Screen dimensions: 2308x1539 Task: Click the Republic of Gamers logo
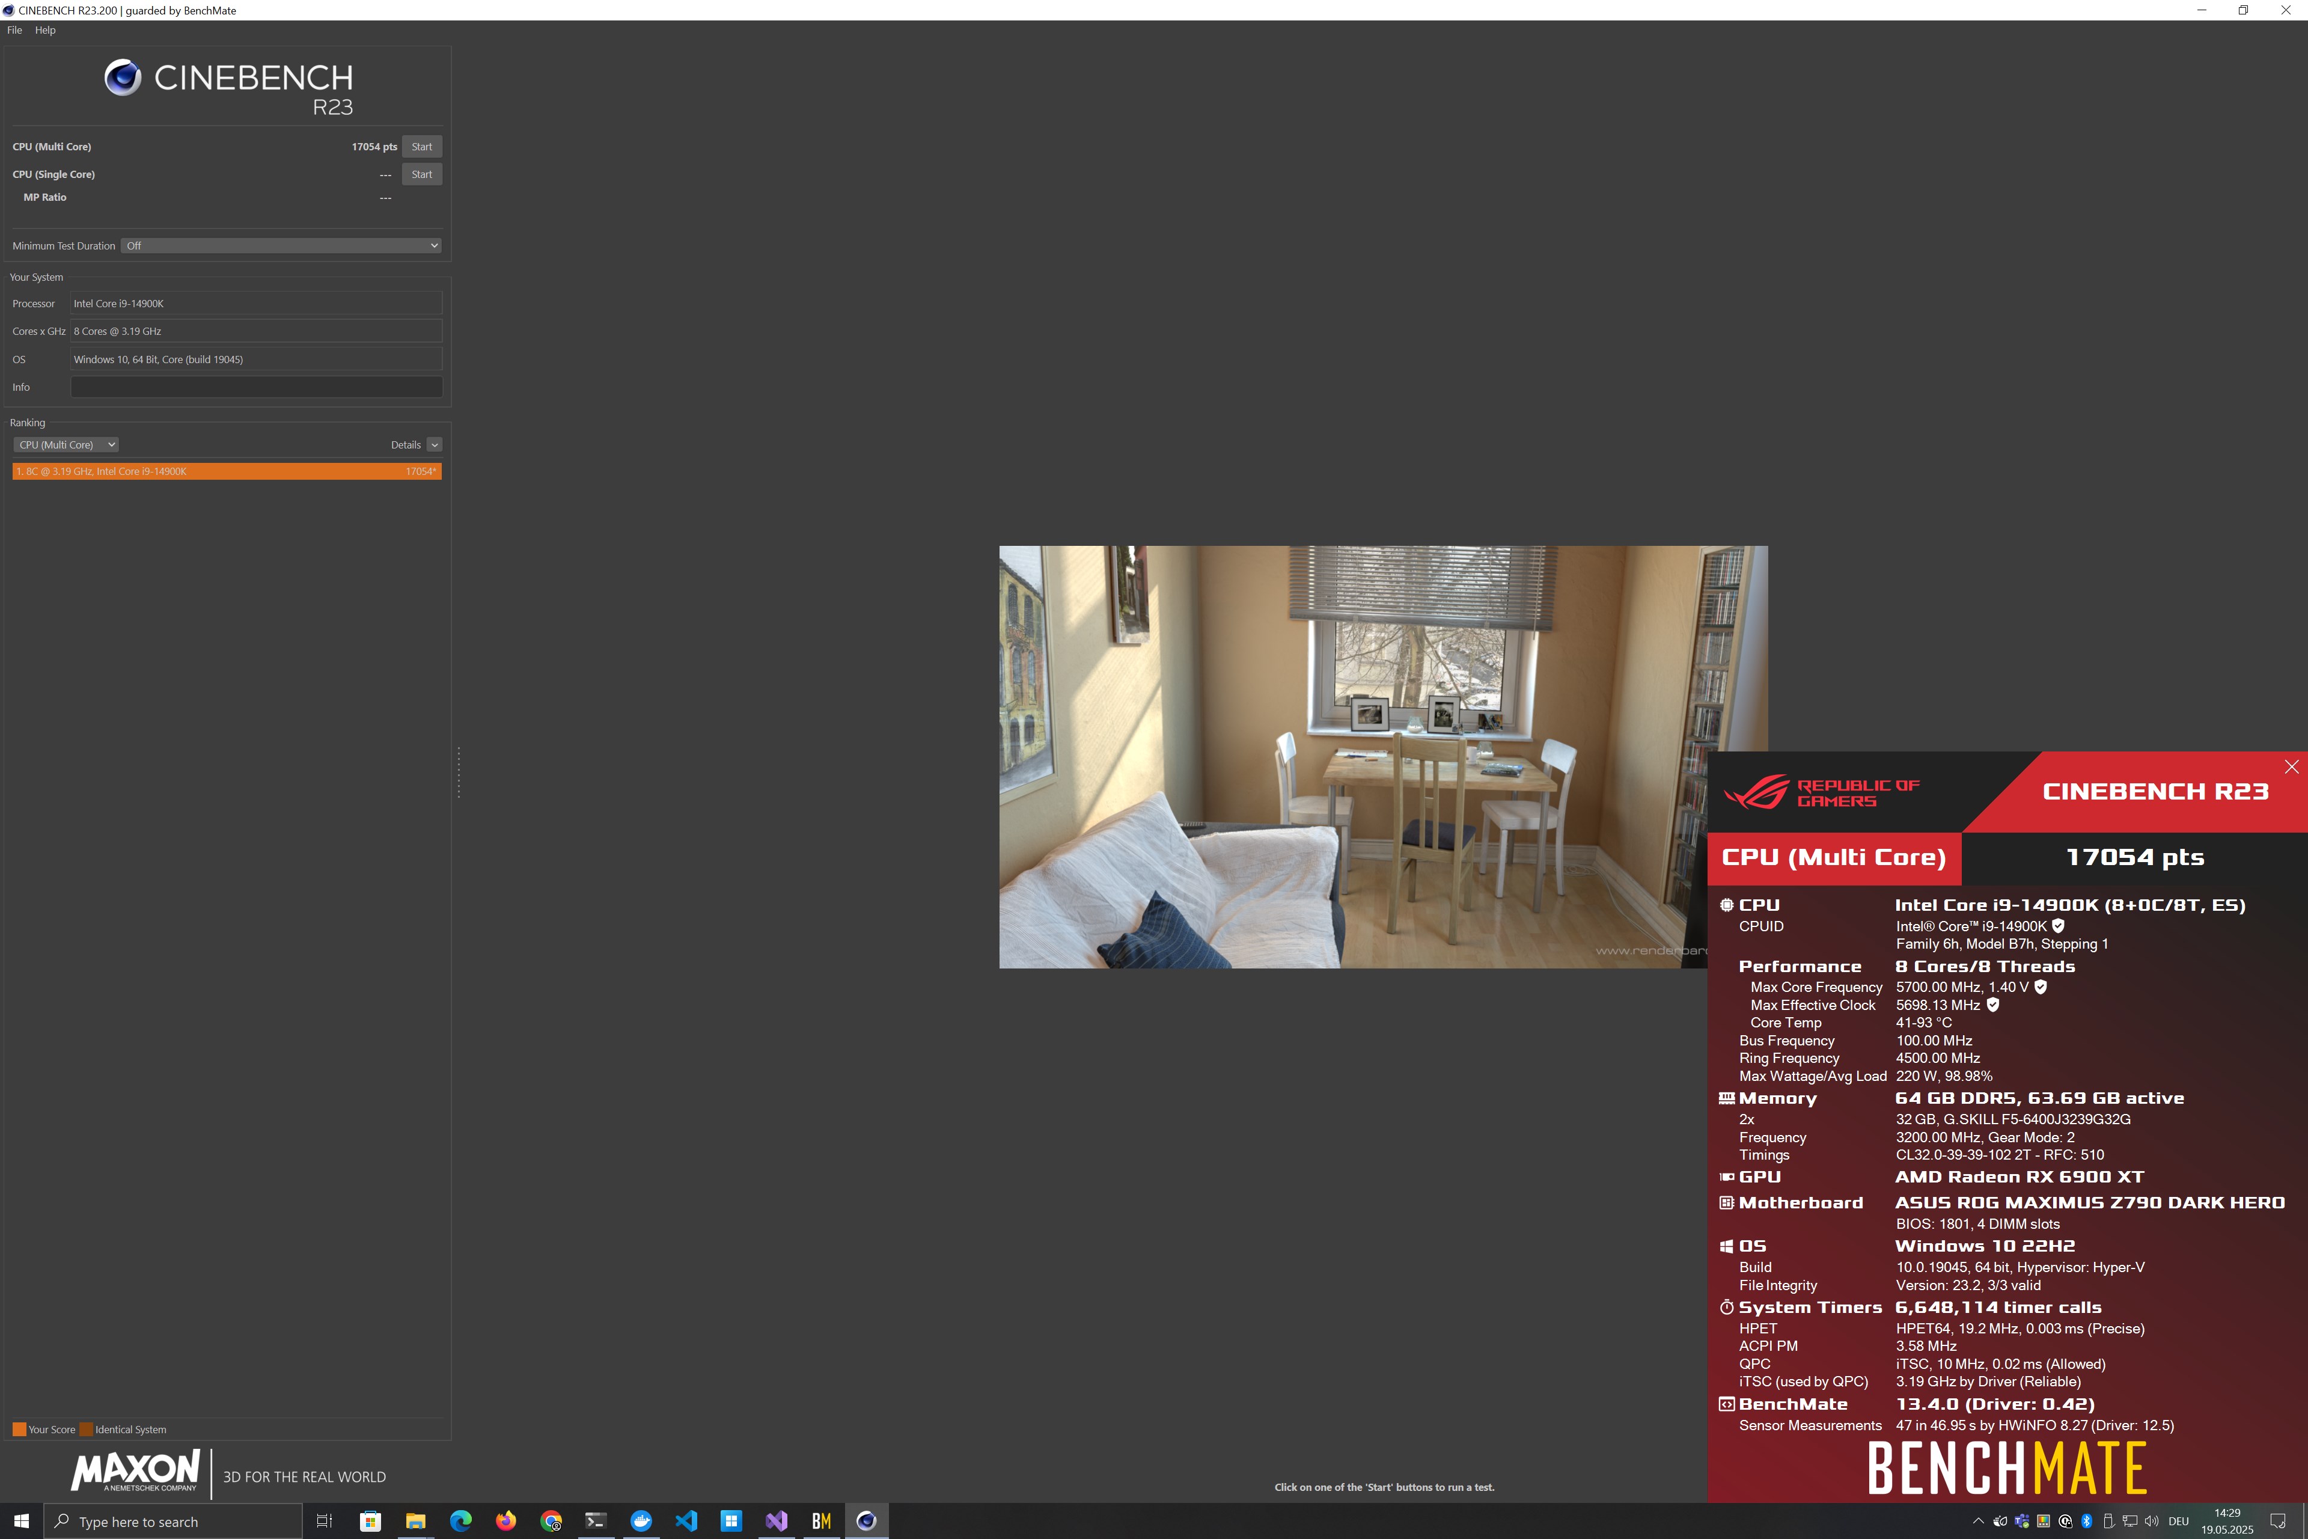pos(1821,792)
